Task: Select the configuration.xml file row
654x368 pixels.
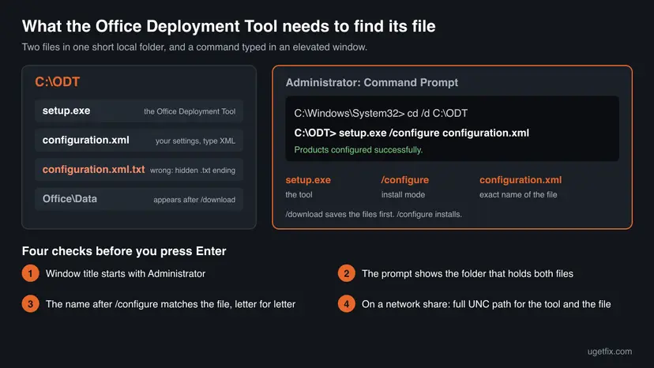Action: tap(139, 141)
